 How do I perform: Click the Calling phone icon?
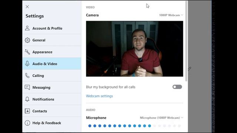pos(27,75)
